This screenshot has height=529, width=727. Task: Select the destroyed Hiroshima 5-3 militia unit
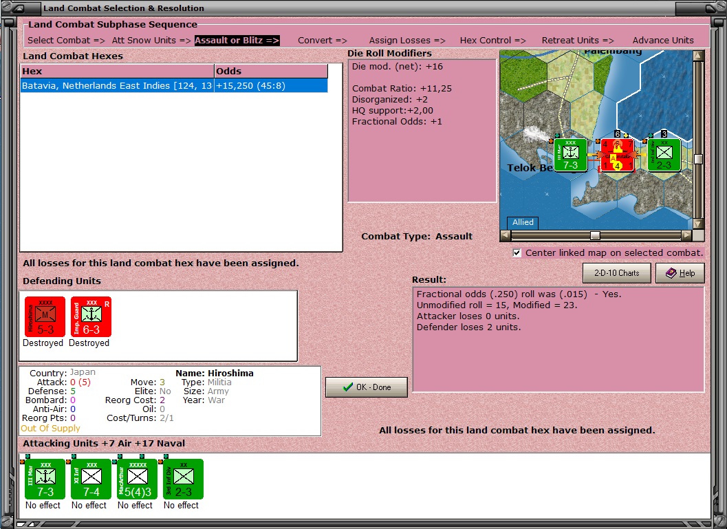tap(45, 316)
